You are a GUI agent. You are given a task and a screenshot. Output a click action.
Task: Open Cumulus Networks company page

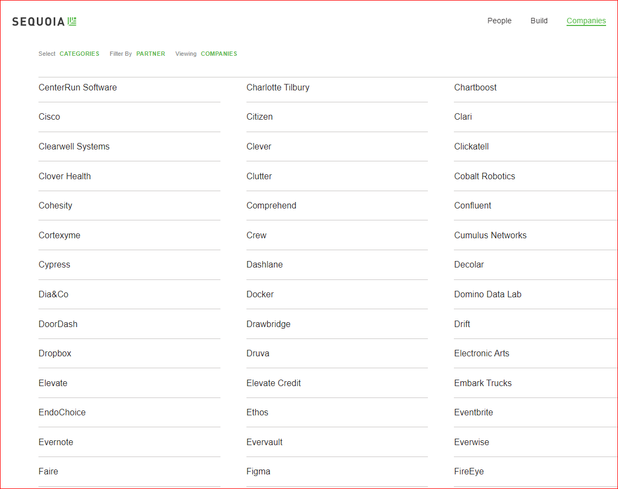[490, 235]
